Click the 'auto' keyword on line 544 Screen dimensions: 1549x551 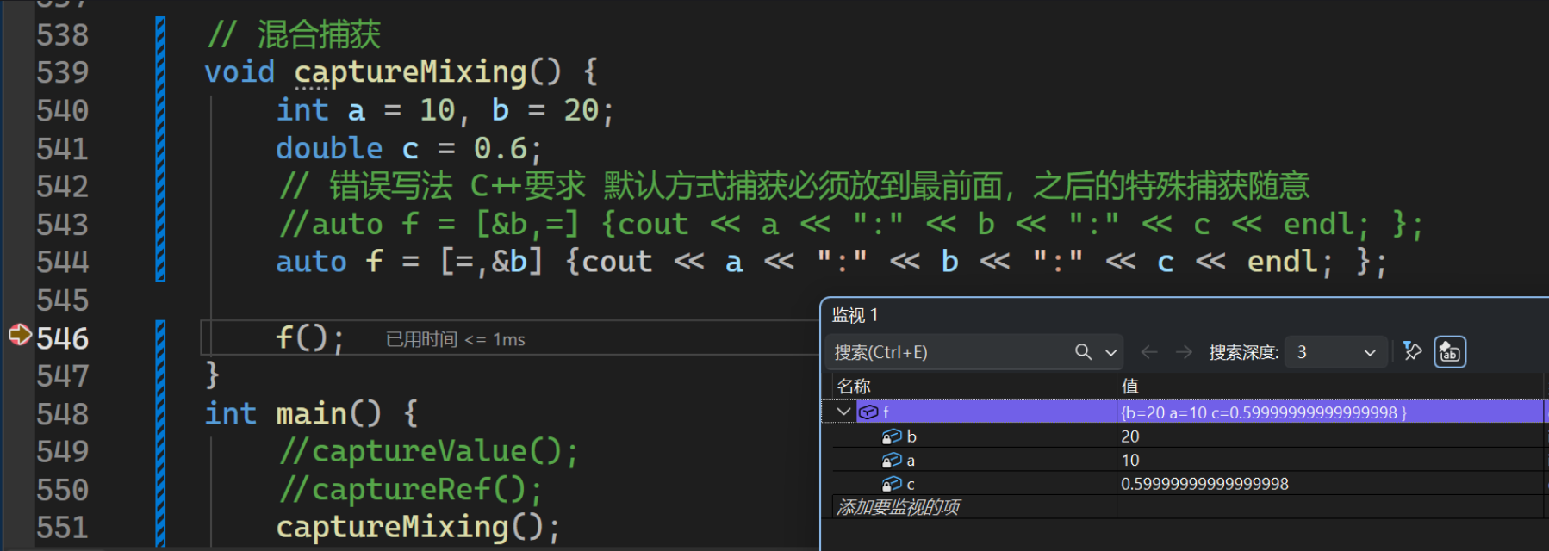pos(311,262)
